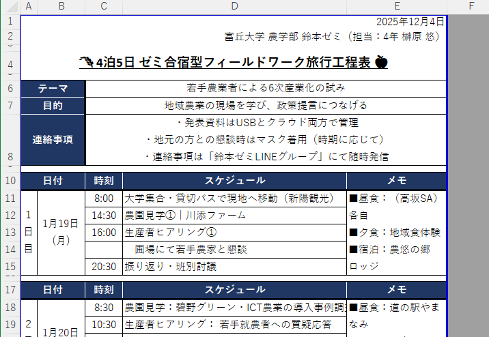Select column F header
The width and height of the screenshot is (489, 337).
[x=471, y=6]
